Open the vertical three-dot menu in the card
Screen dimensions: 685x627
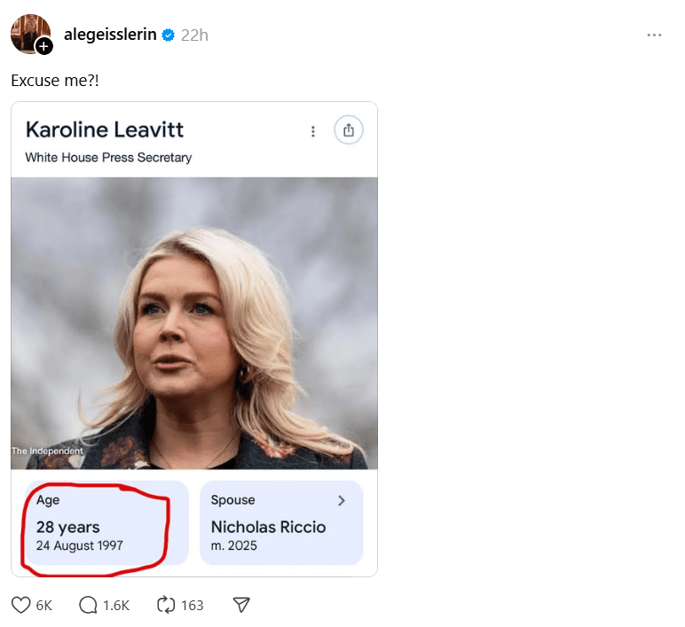tap(312, 131)
